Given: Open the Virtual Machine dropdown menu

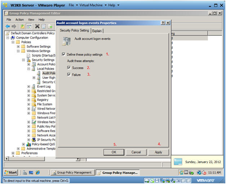Looking at the screenshot, I should tap(93, 5).
